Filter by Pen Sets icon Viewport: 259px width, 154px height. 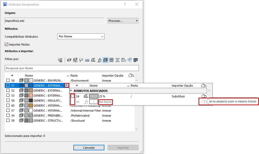[81, 60]
